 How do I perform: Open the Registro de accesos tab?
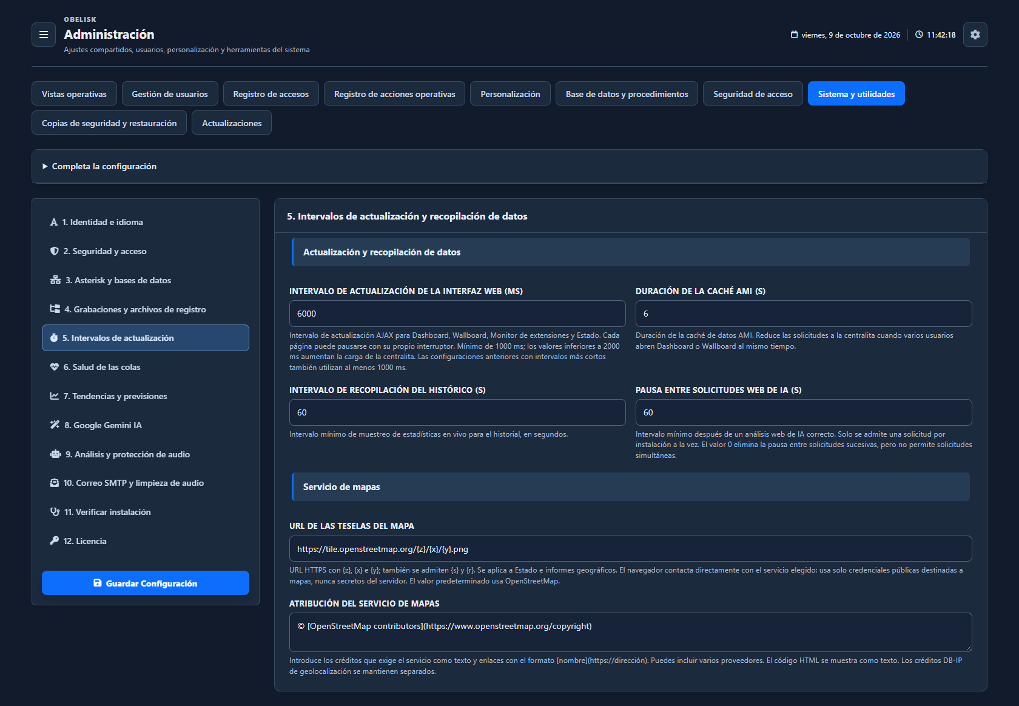coord(271,94)
